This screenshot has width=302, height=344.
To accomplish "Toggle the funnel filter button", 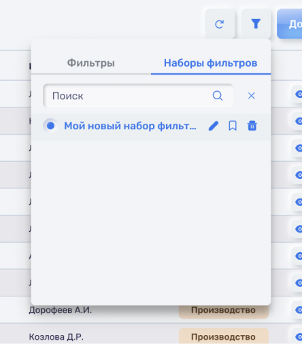I will point(256,24).
